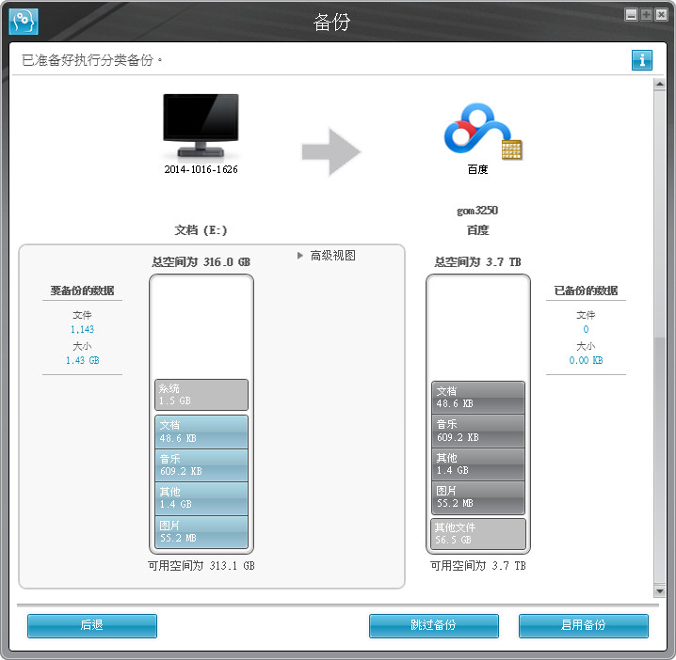Select the computer monitor source icon
The image size is (676, 660).
(x=201, y=125)
